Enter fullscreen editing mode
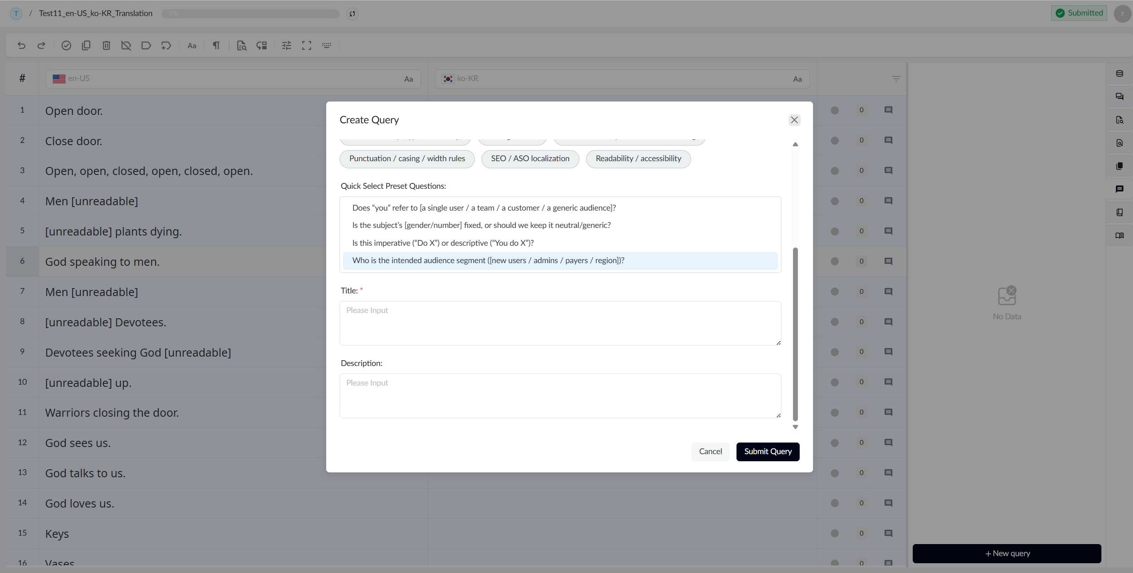The height and width of the screenshot is (573, 1133). pos(307,45)
